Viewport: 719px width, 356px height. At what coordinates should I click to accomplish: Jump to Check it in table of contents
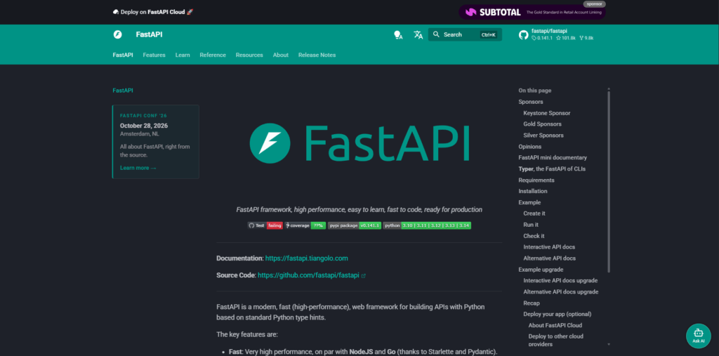pyautogui.click(x=534, y=236)
